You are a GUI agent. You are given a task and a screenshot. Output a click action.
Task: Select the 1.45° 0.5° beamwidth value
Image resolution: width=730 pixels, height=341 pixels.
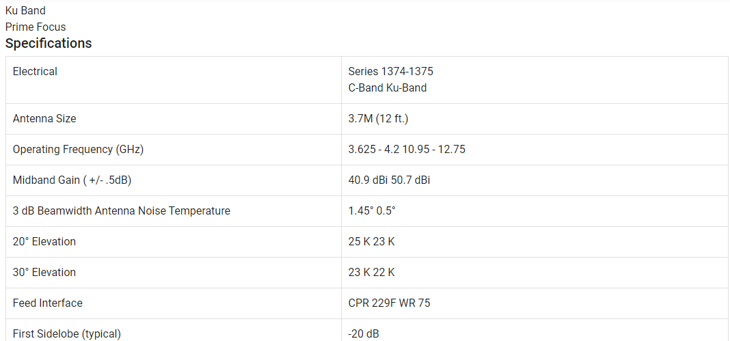click(x=372, y=210)
